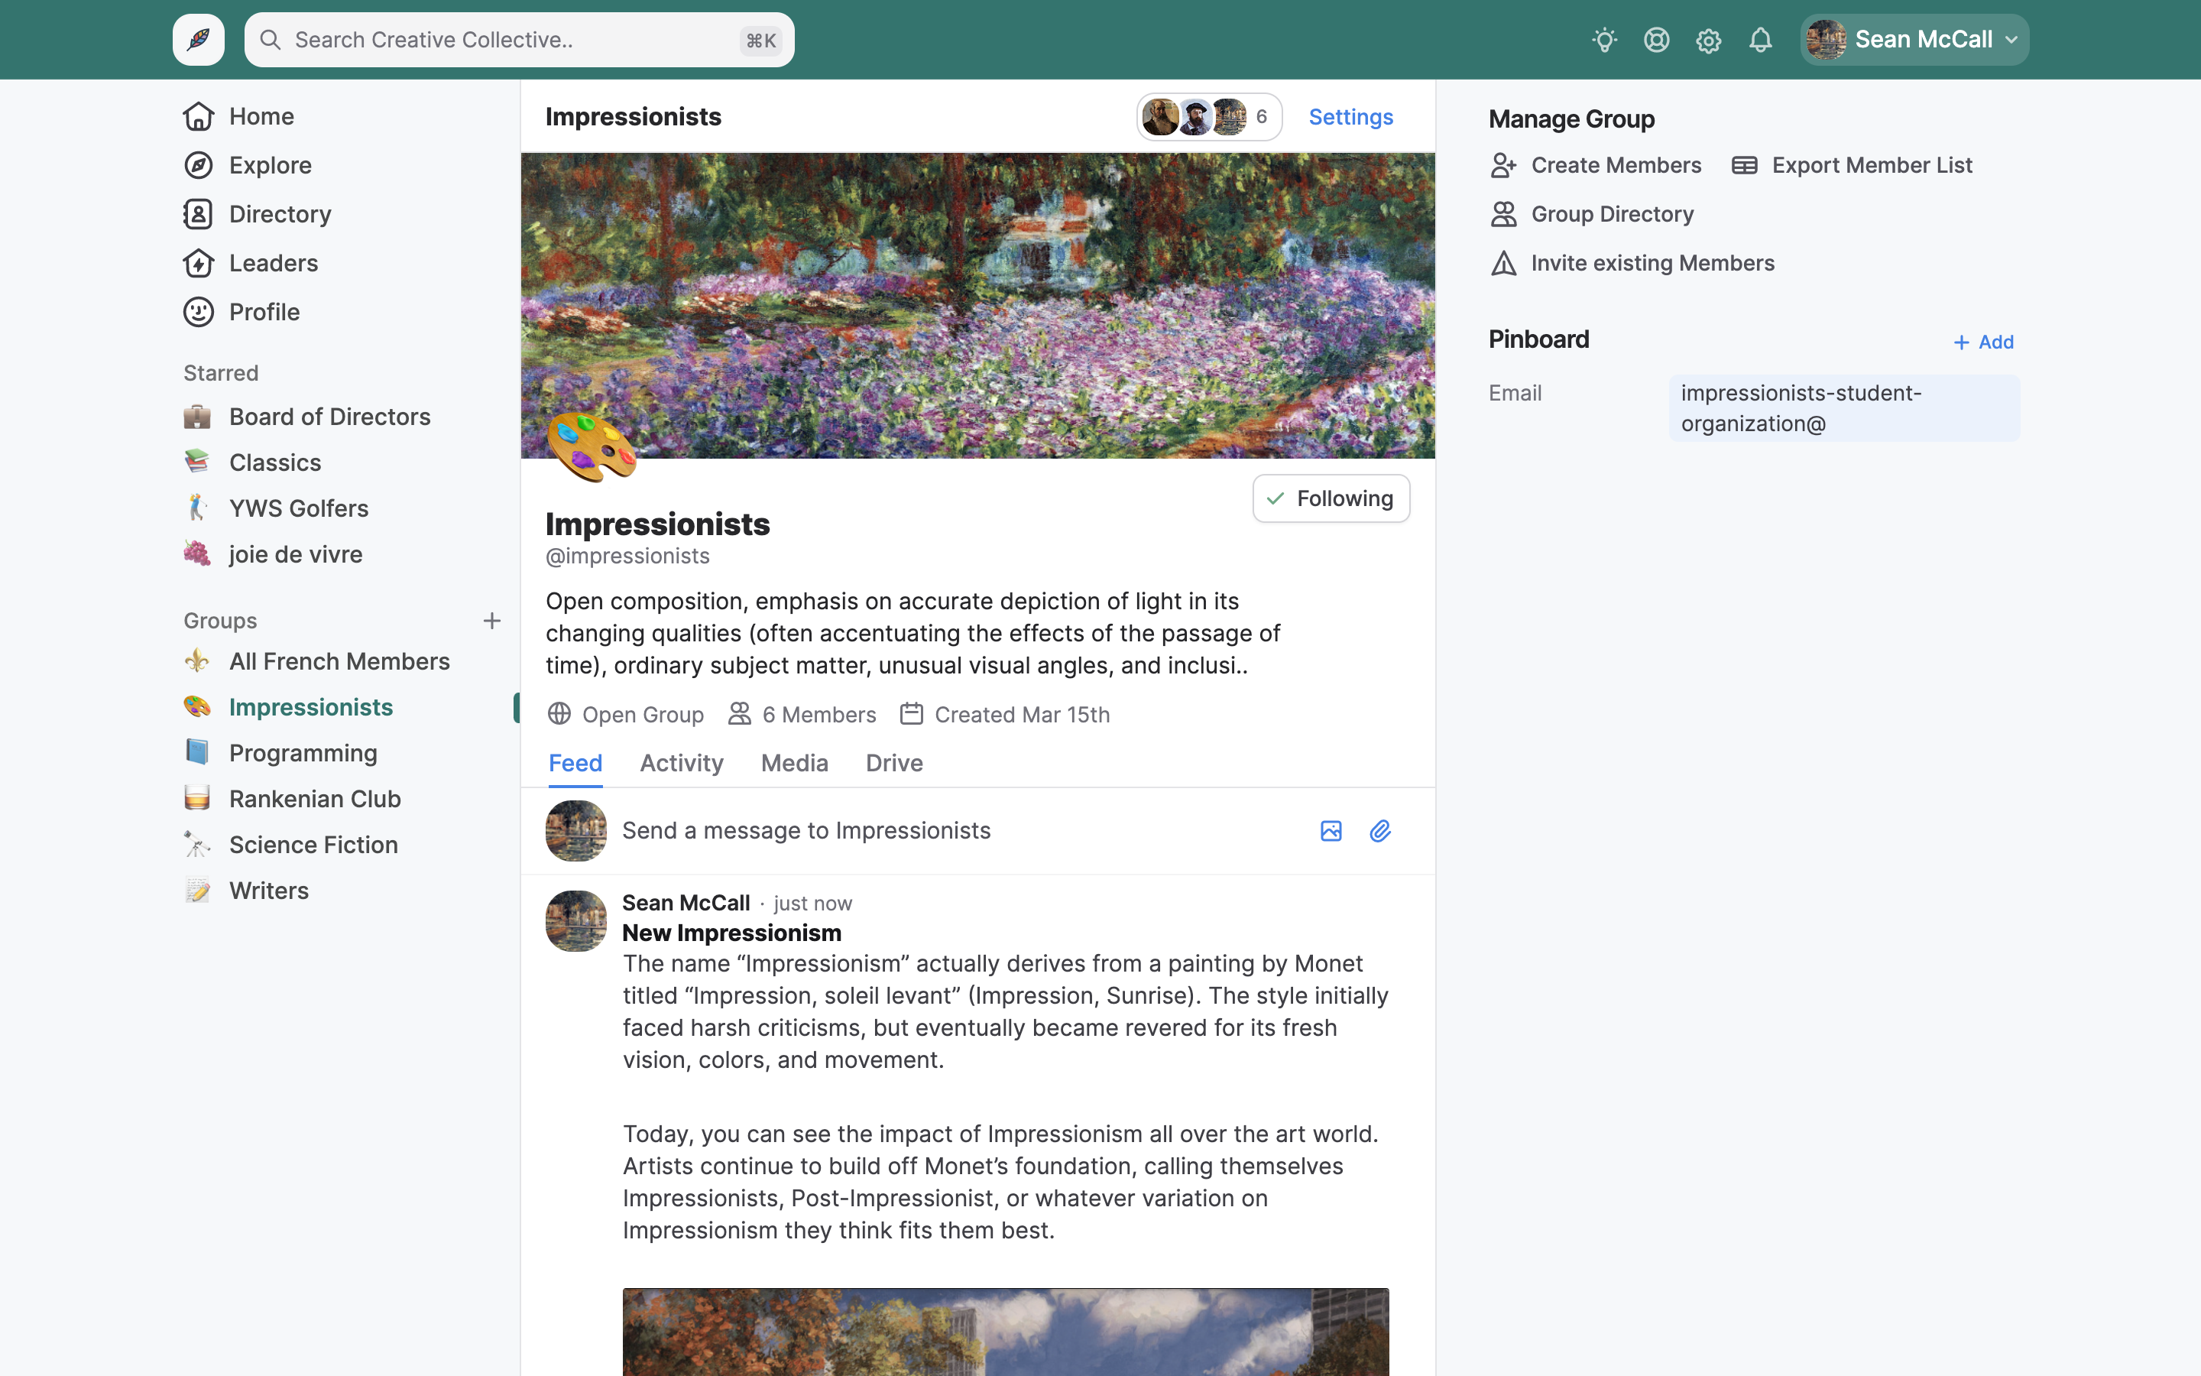
Task: Toggle the lightbulb theme icon
Action: click(1604, 40)
